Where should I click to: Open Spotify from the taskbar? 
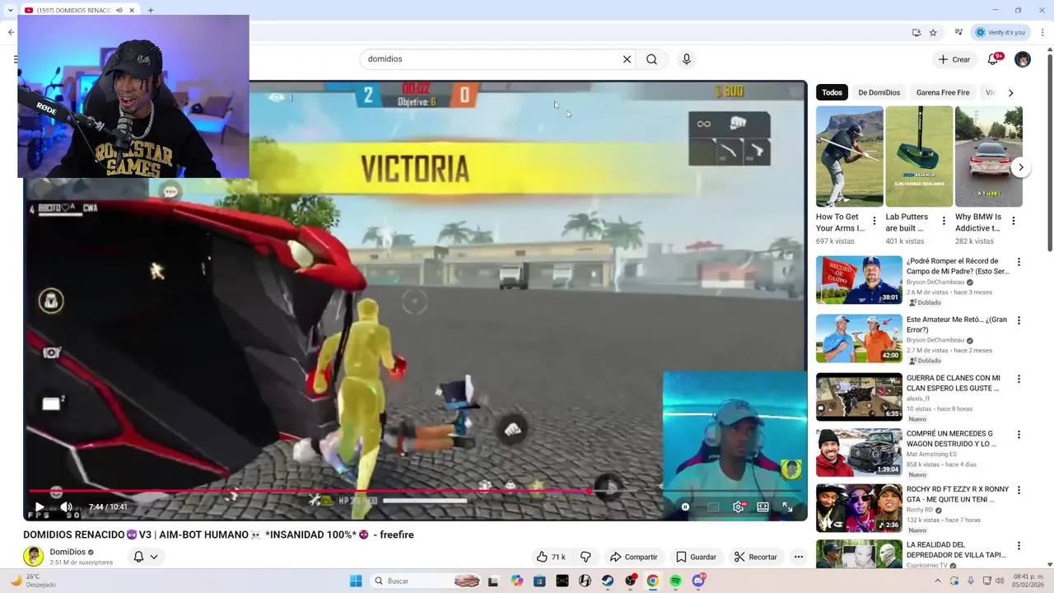point(675,581)
